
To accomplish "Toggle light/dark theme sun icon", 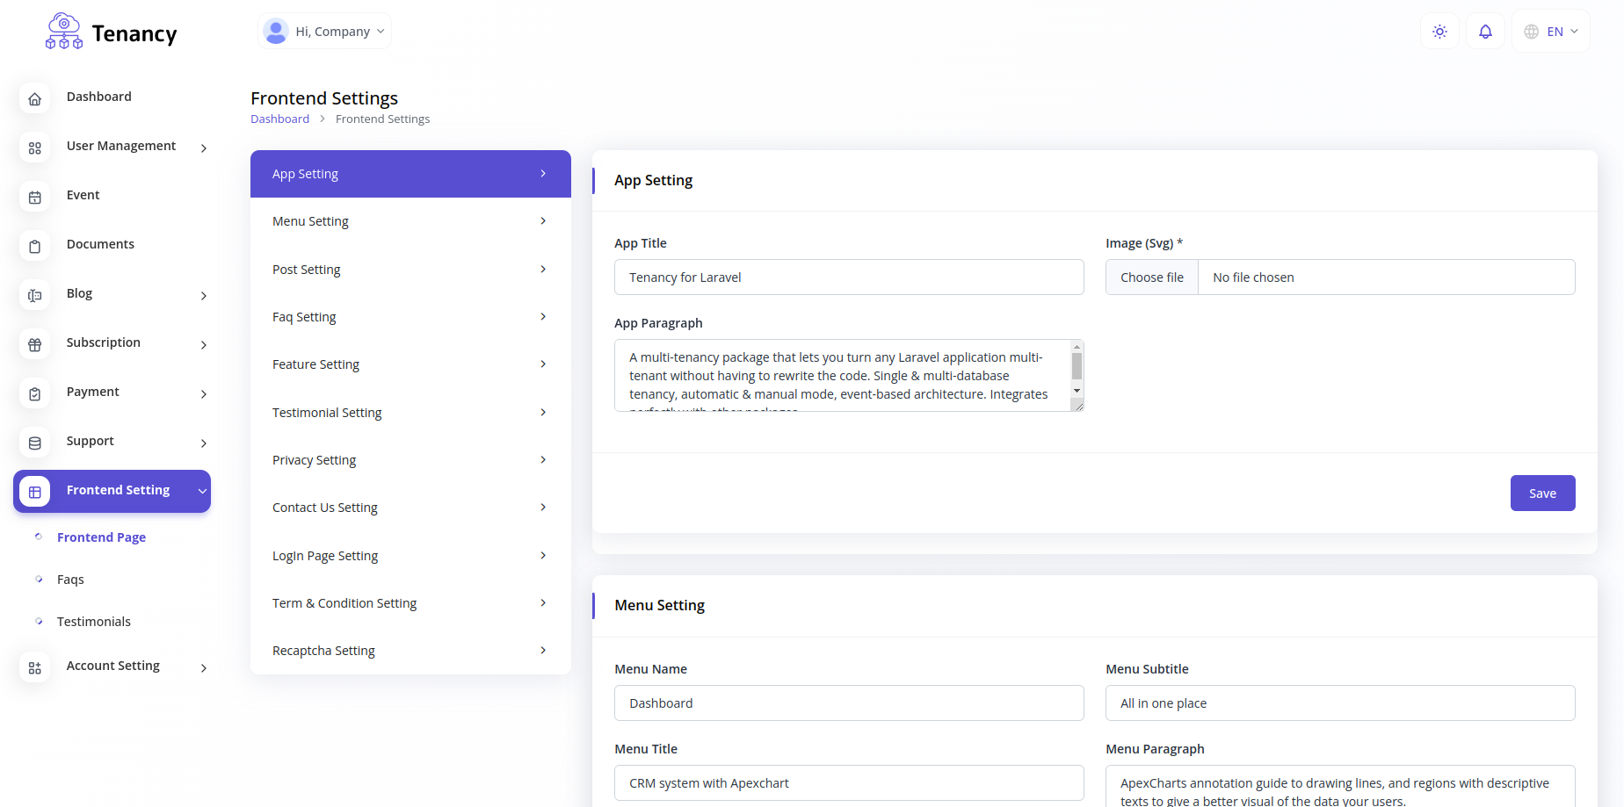I will 1439,32.
